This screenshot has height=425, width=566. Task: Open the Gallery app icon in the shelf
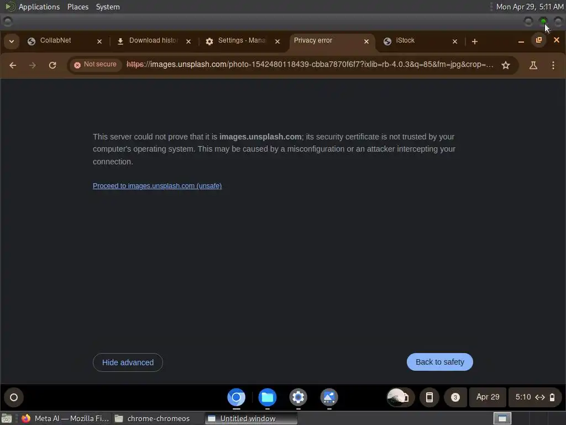click(329, 397)
